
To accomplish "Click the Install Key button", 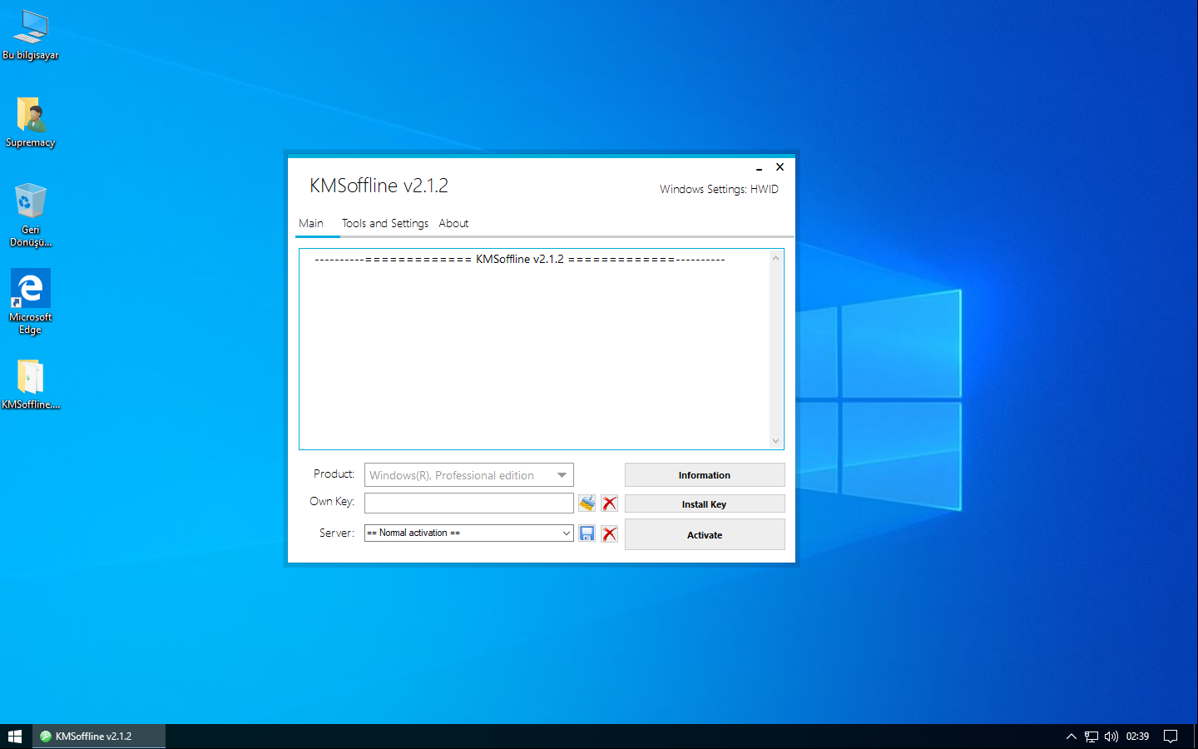I will [705, 503].
